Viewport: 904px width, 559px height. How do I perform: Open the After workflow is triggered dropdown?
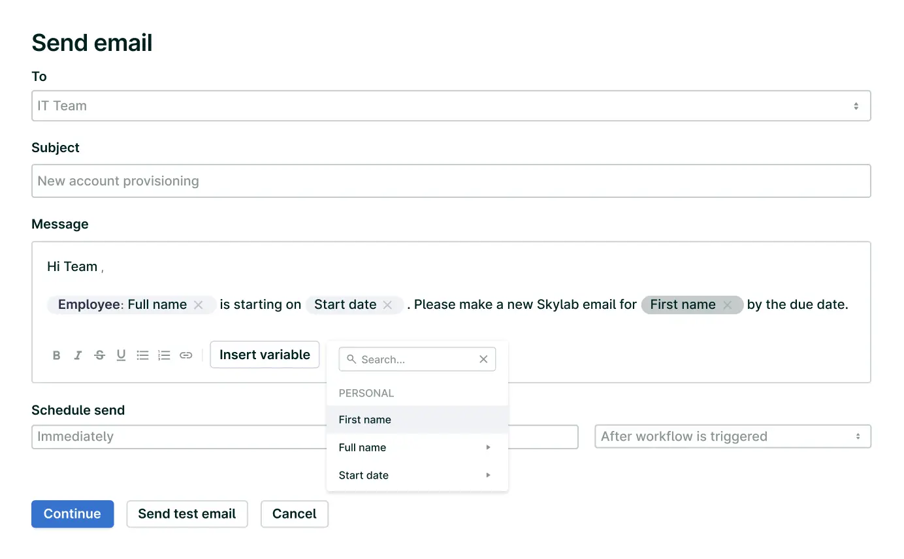pyautogui.click(x=732, y=437)
